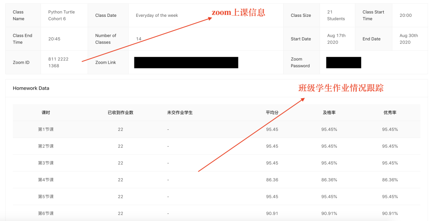Click the Class Start Time value 20:00

click(x=405, y=15)
